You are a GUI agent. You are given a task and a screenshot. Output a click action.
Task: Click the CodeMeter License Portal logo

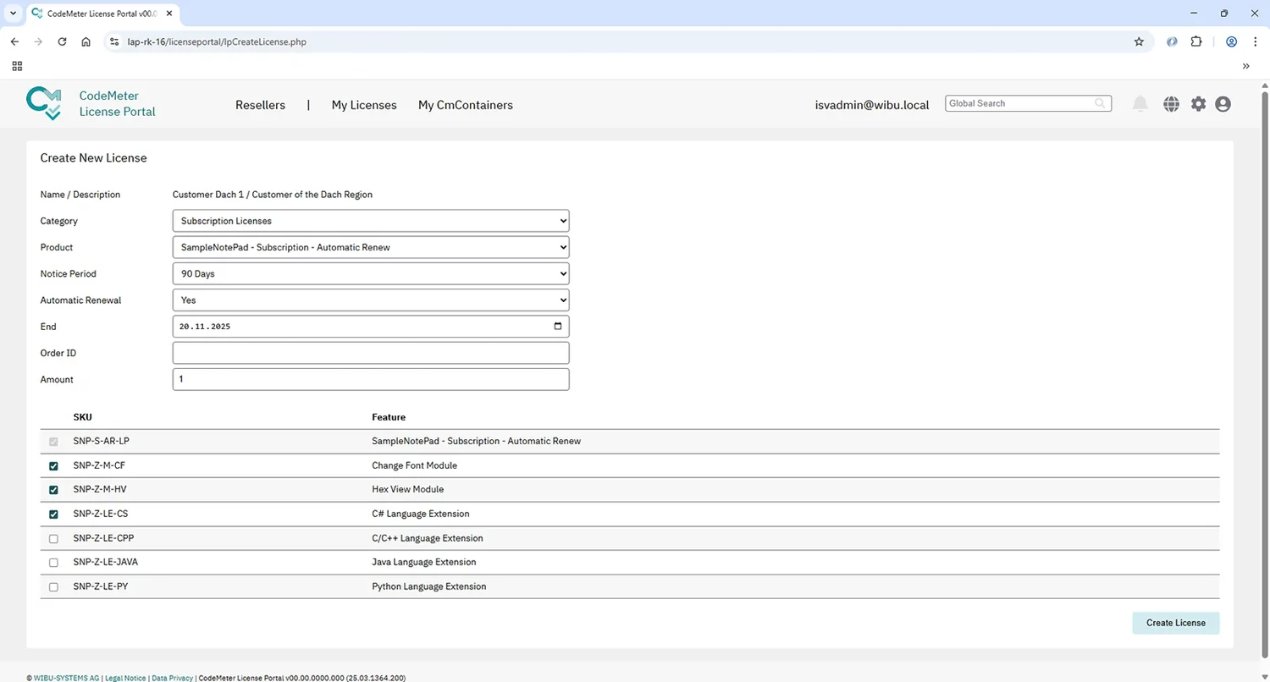click(91, 104)
